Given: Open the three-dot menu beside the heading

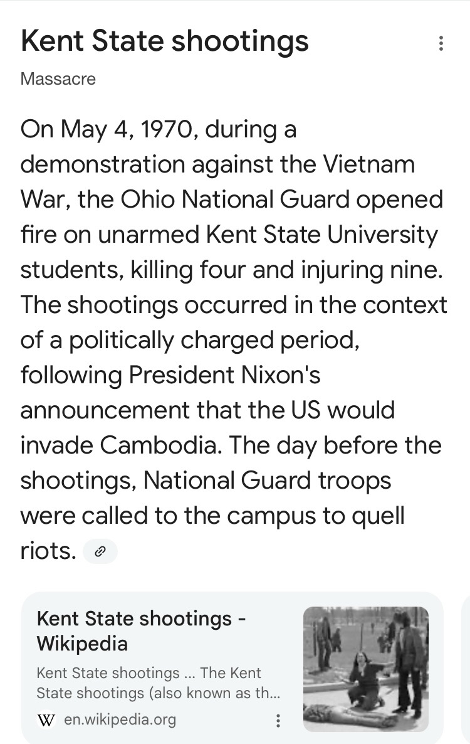Looking at the screenshot, I should (441, 43).
